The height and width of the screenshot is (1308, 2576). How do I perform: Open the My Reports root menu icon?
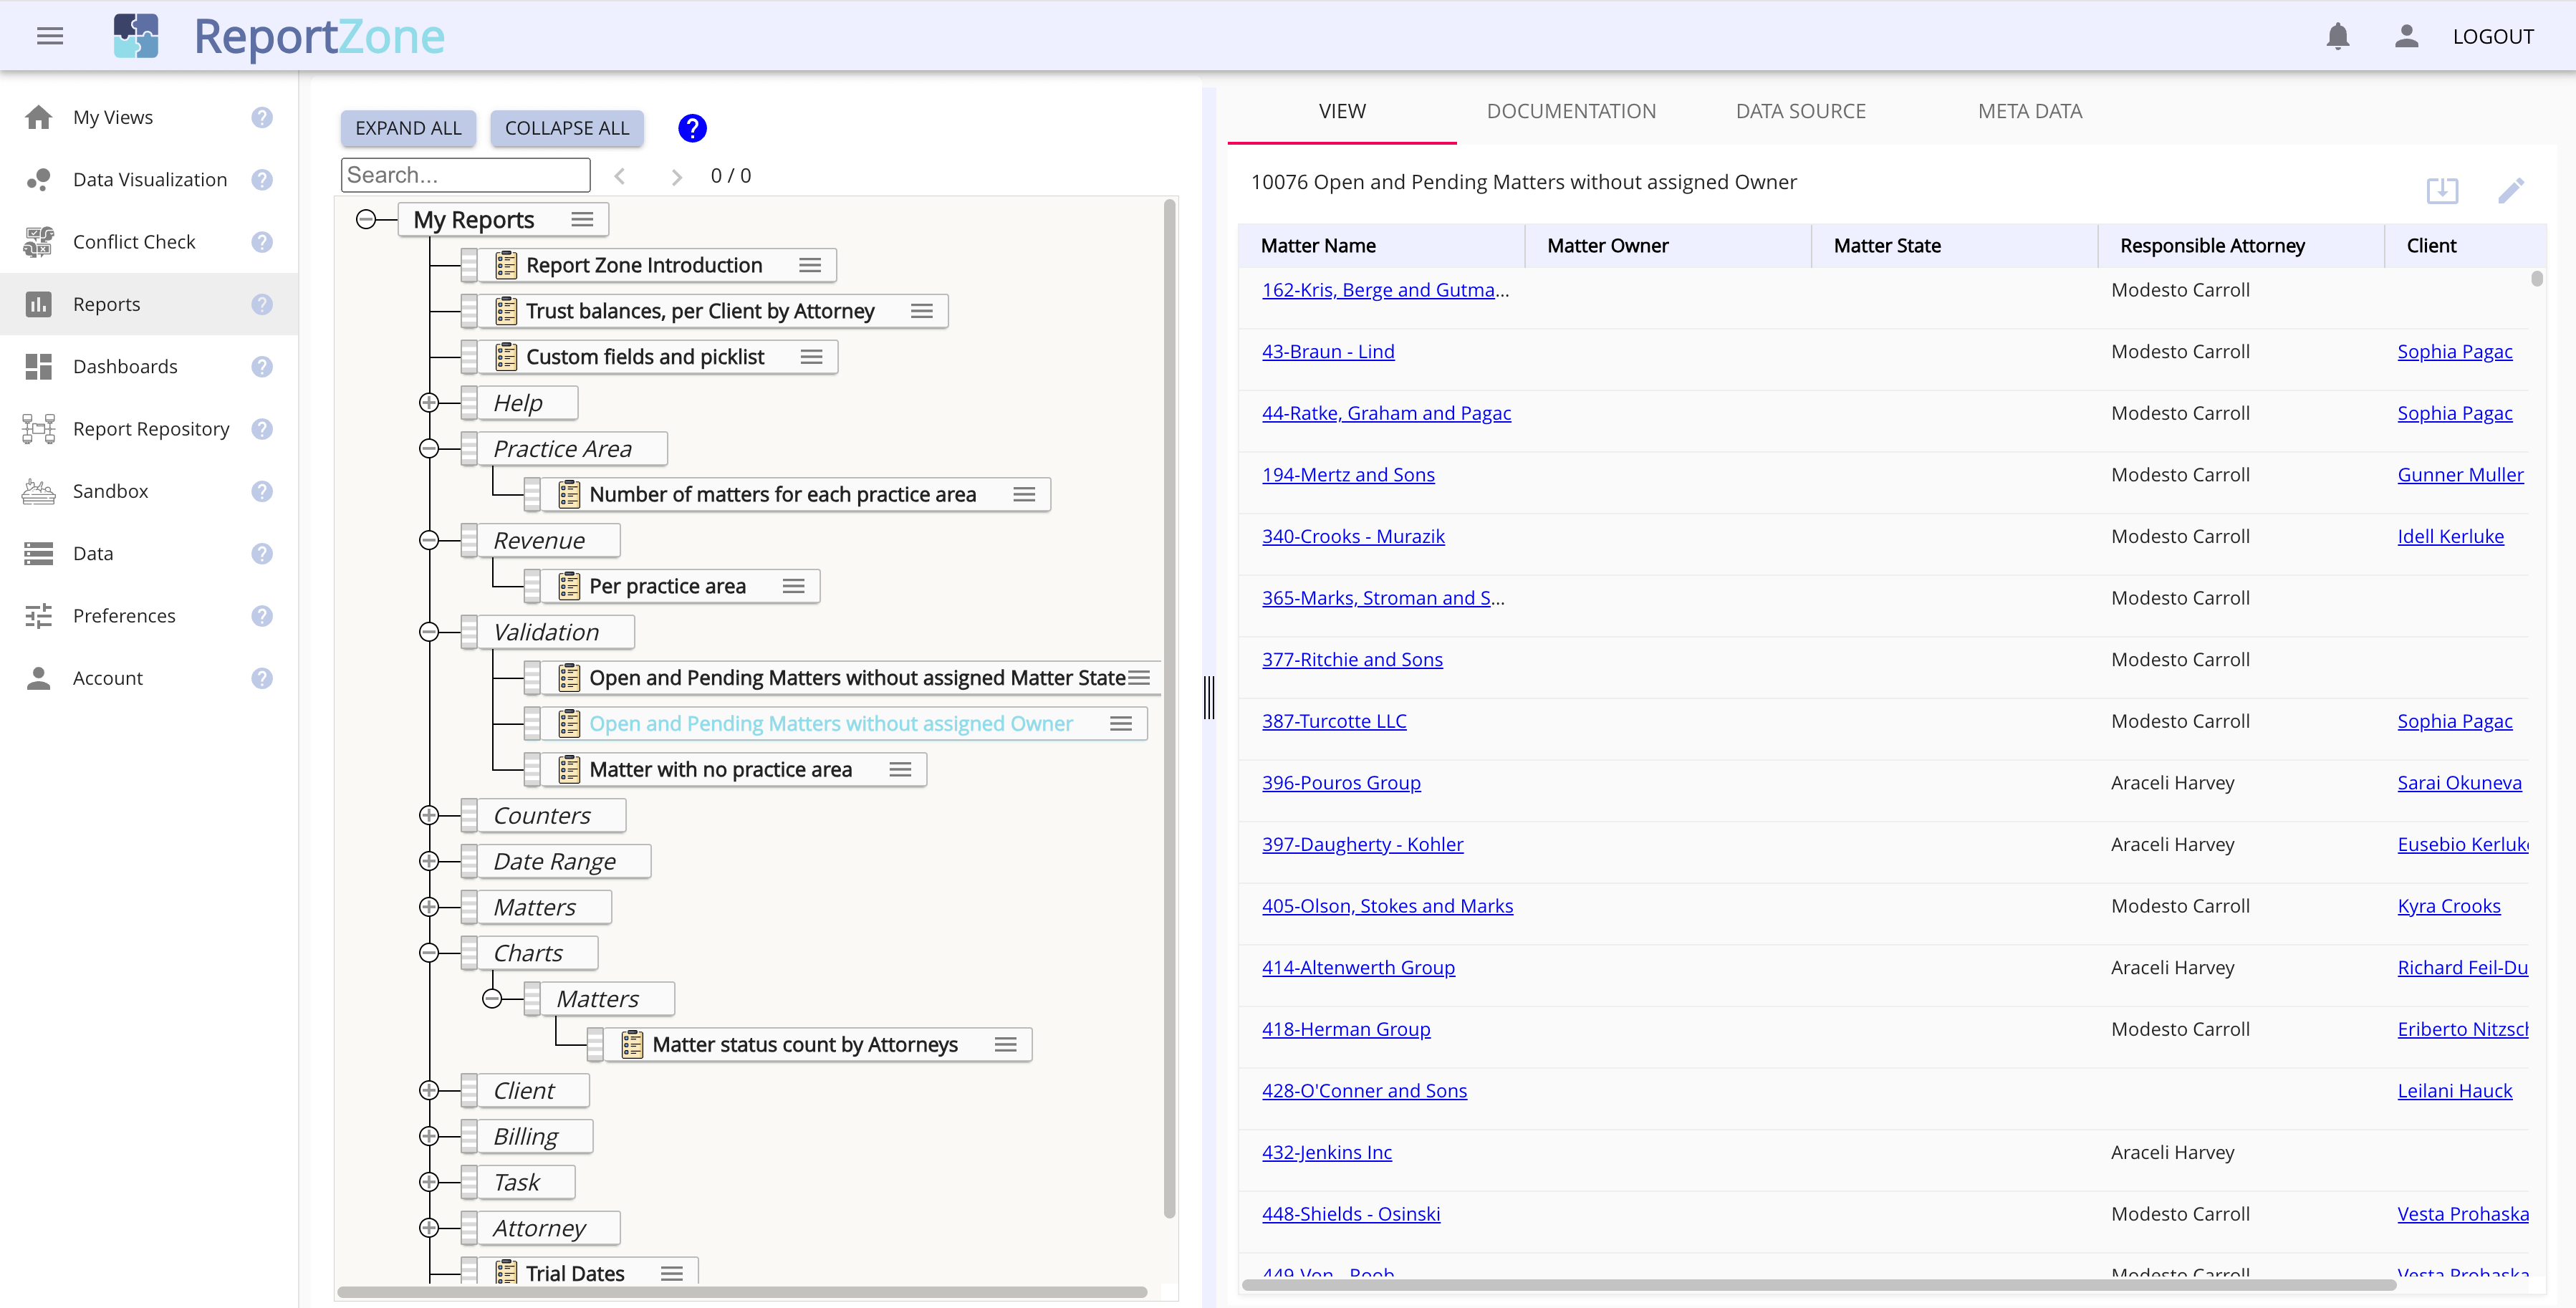point(582,219)
